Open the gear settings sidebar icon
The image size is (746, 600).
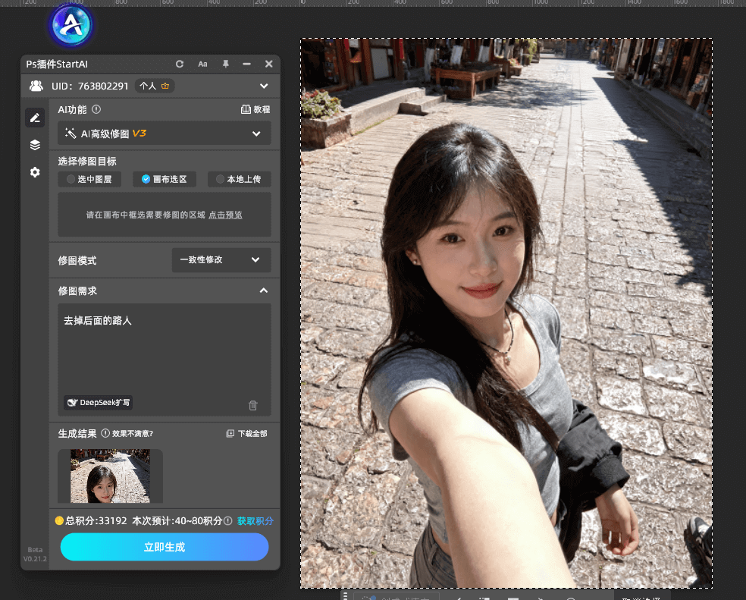click(x=35, y=172)
